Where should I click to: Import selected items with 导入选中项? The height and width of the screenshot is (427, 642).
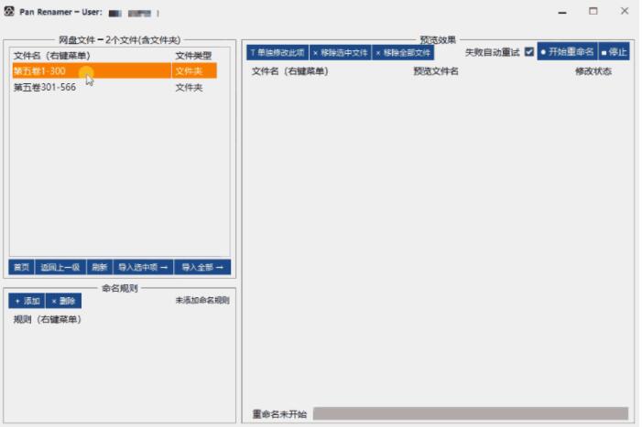point(143,267)
